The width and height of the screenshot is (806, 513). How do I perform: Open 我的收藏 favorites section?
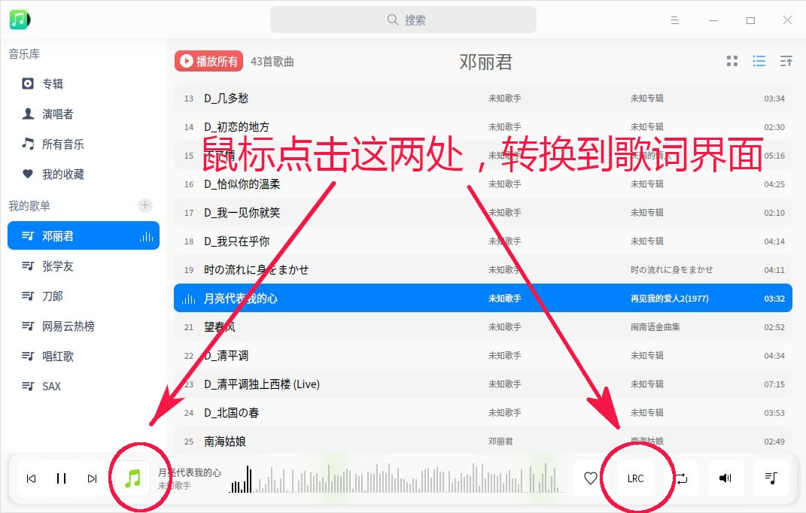[x=62, y=175]
